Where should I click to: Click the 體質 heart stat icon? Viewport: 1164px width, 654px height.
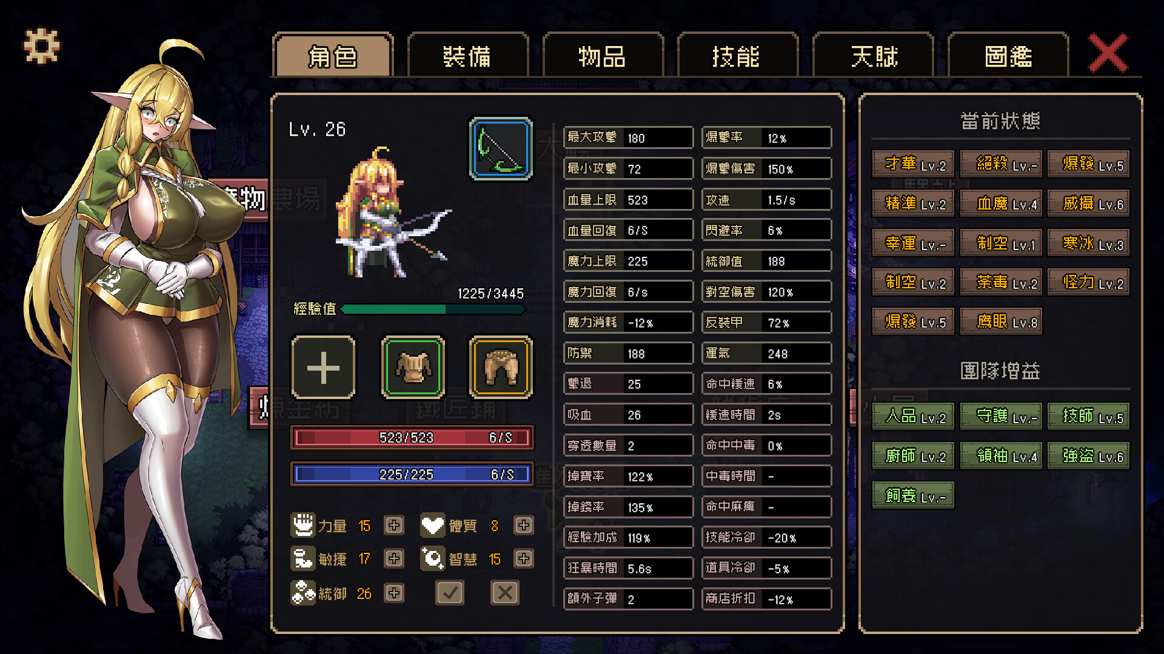(433, 525)
